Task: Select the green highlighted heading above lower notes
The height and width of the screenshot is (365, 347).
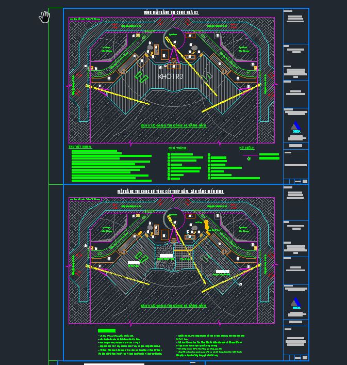Action: point(107,330)
